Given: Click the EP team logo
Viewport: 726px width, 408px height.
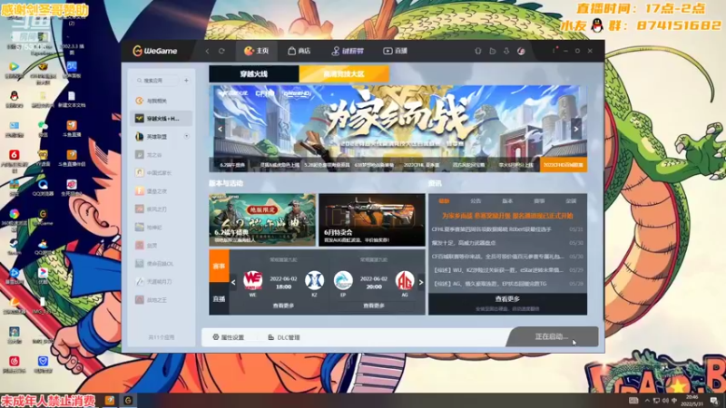Looking at the screenshot, I should tap(343, 280).
